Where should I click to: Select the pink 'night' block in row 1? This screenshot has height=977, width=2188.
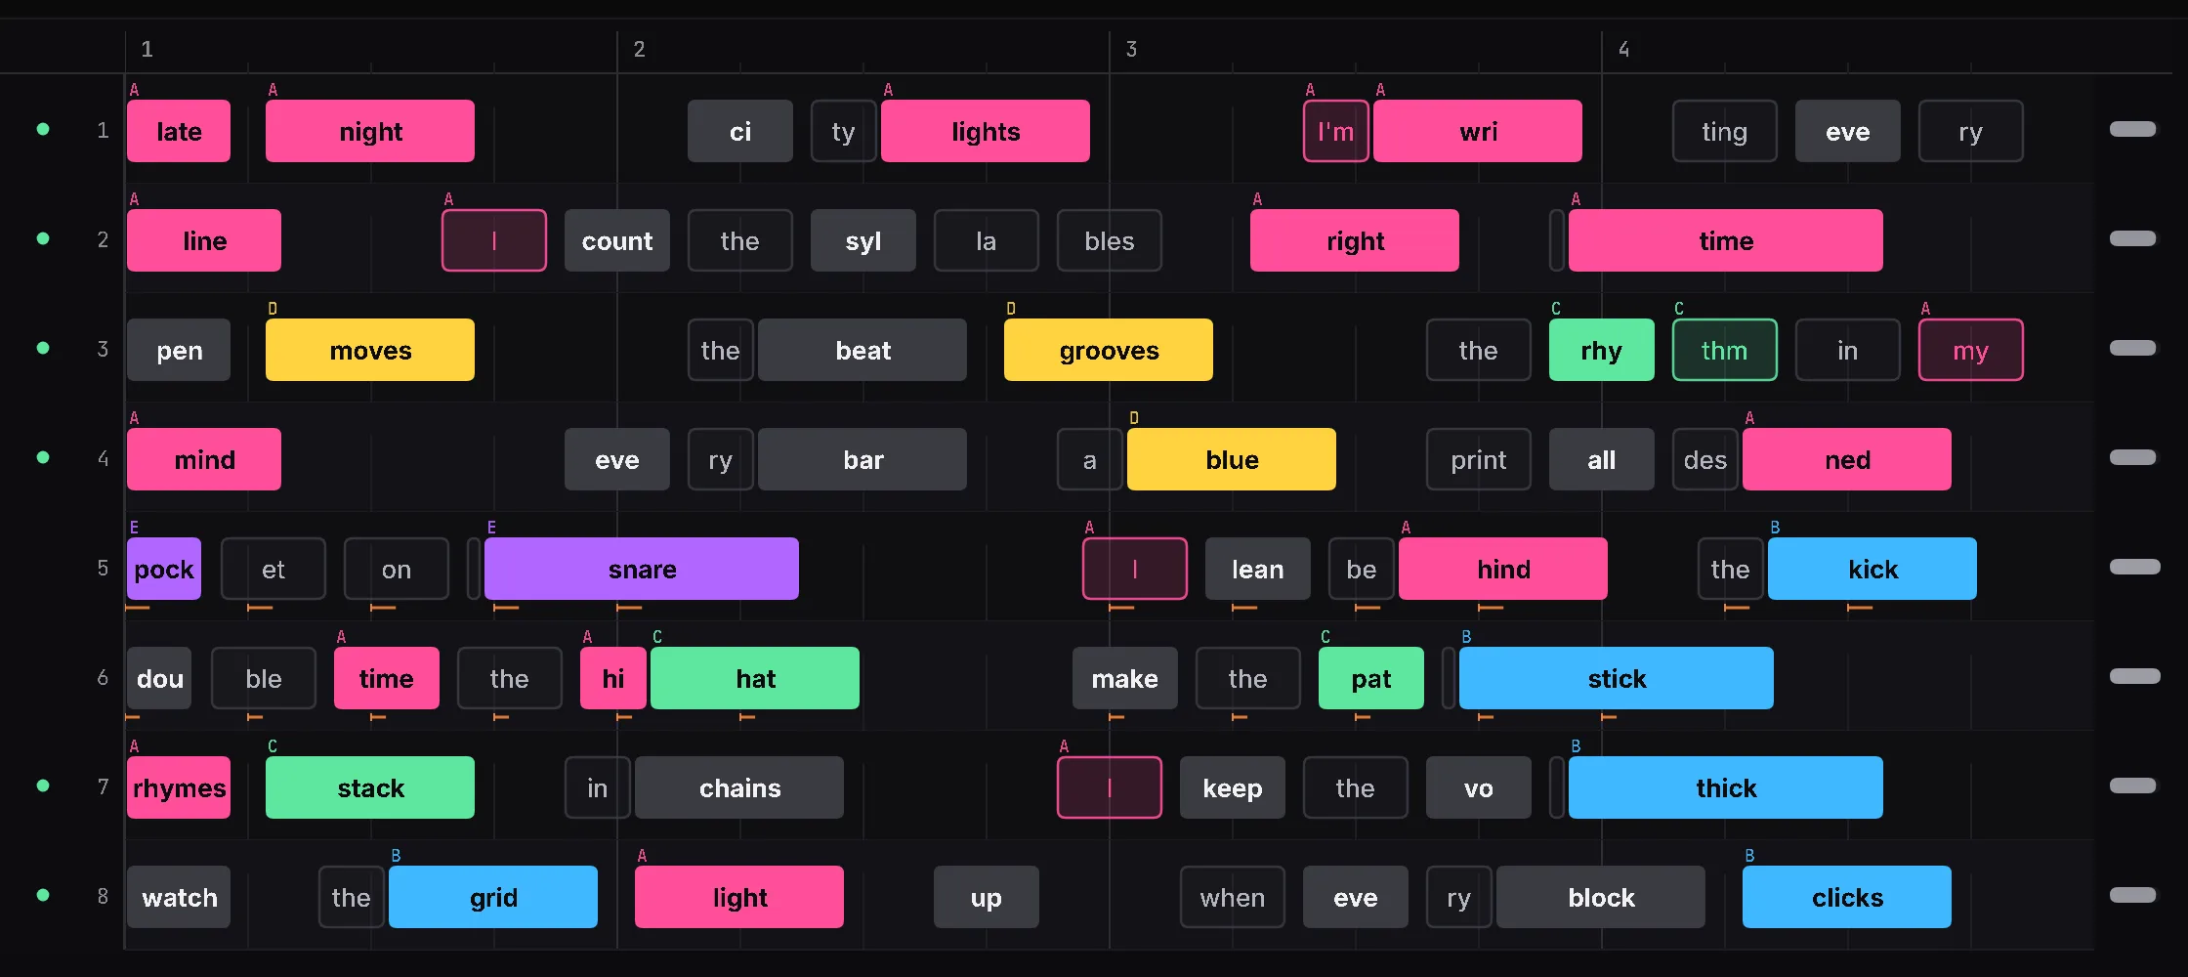[370, 131]
